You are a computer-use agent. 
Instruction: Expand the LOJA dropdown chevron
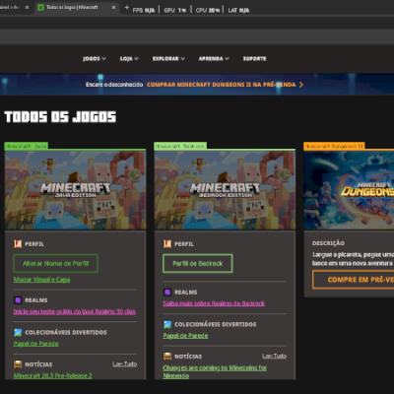[136, 59]
